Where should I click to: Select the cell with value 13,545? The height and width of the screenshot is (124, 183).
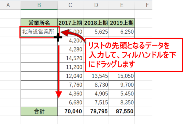96,75
